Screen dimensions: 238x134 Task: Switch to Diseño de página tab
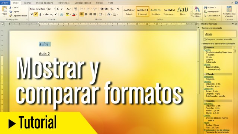pos(45,3)
